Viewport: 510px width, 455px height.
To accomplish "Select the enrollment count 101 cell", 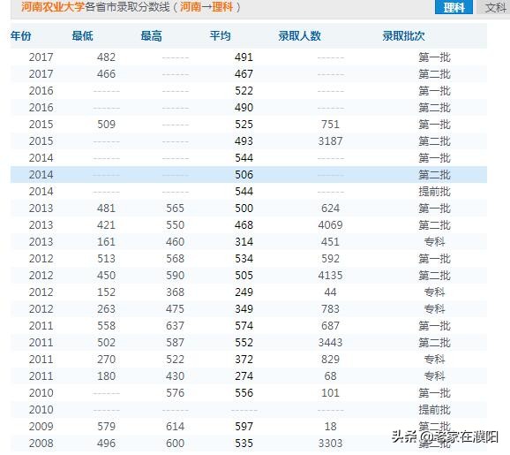I will (x=331, y=393).
